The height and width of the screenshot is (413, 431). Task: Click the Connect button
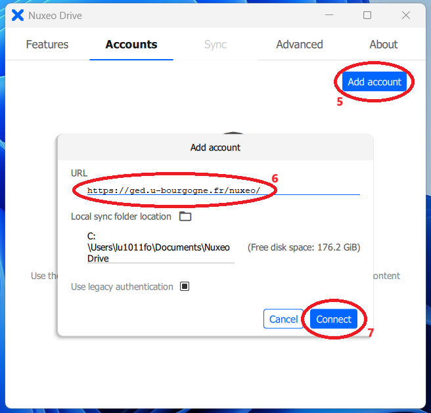(334, 319)
